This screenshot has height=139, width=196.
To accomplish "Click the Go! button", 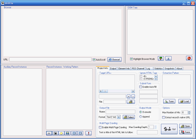I will [169, 129].
